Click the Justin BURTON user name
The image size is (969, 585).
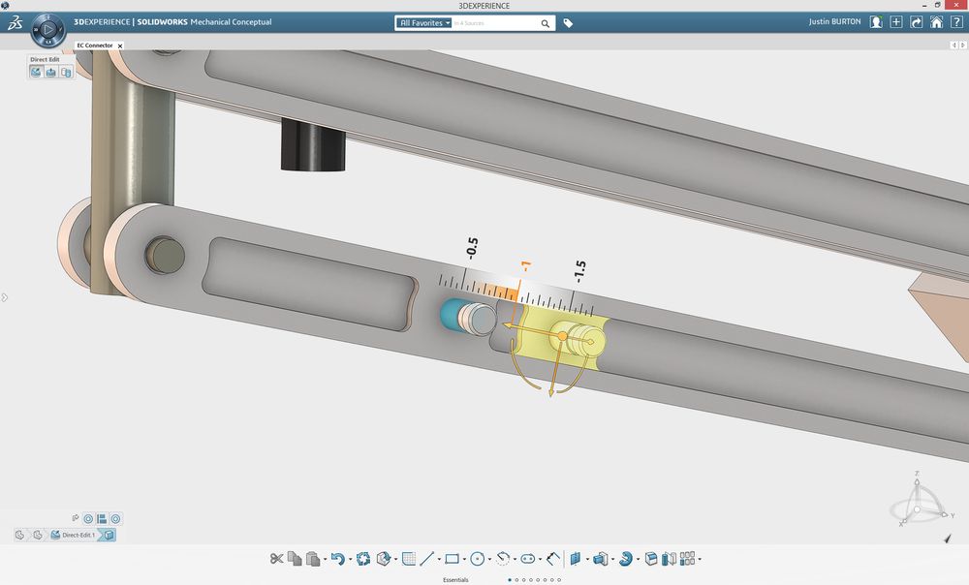click(x=833, y=22)
